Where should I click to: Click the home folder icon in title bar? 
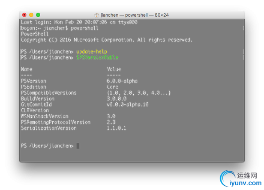coord(96,15)
